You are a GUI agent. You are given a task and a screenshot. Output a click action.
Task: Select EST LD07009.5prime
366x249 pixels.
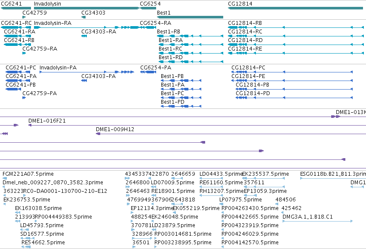pos(172,183)
